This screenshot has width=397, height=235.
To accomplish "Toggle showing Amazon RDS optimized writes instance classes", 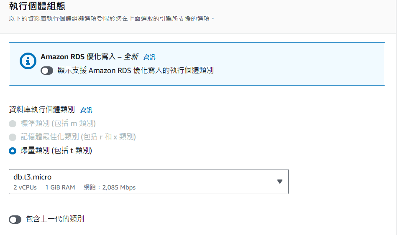I will click(x=47, y=71).
